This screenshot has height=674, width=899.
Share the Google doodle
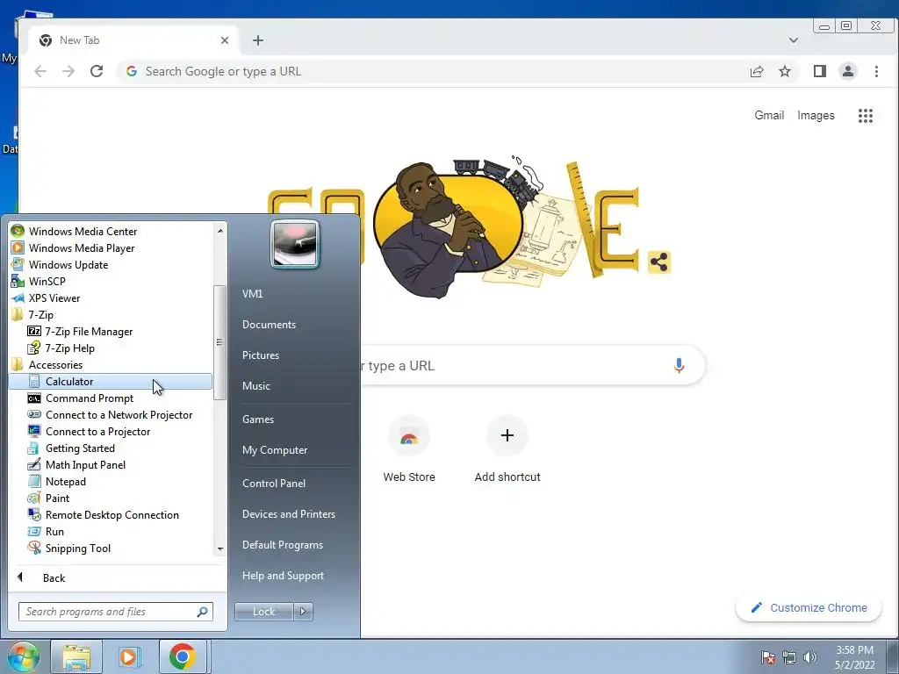tap(658, 262)
